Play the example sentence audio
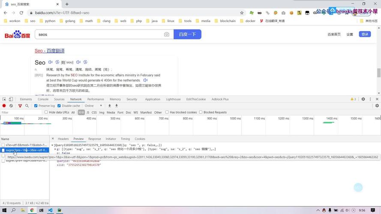This screenshot has width=381, height=214. [x=145, y=80]
